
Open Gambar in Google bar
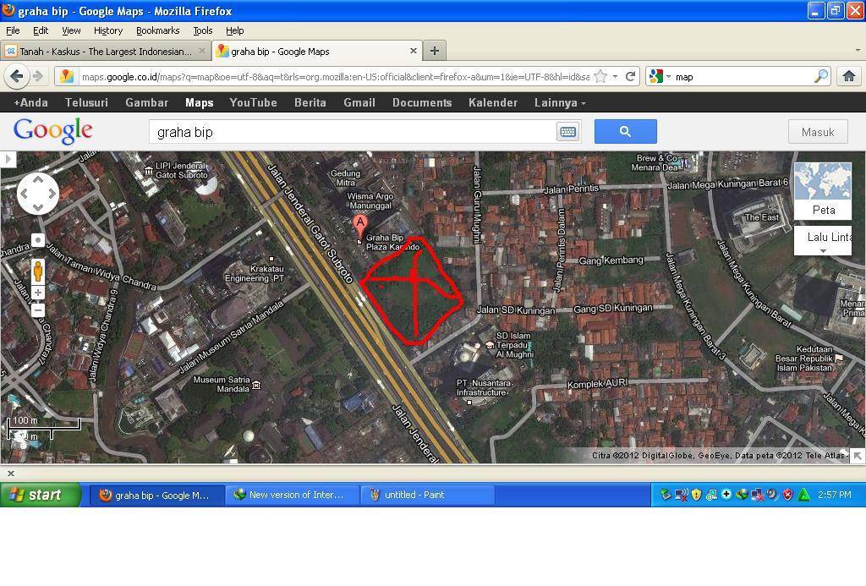point(146,102)
